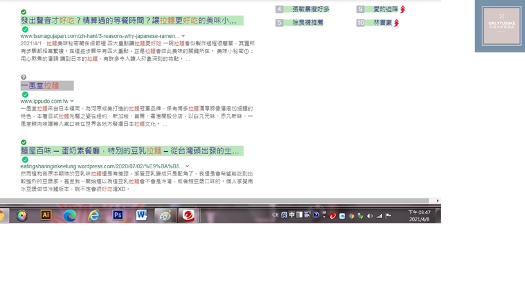This screenshot has width=525, height=296.
Task: Open the ONLYYUSUKE thumbnail image
Action: 501,26
